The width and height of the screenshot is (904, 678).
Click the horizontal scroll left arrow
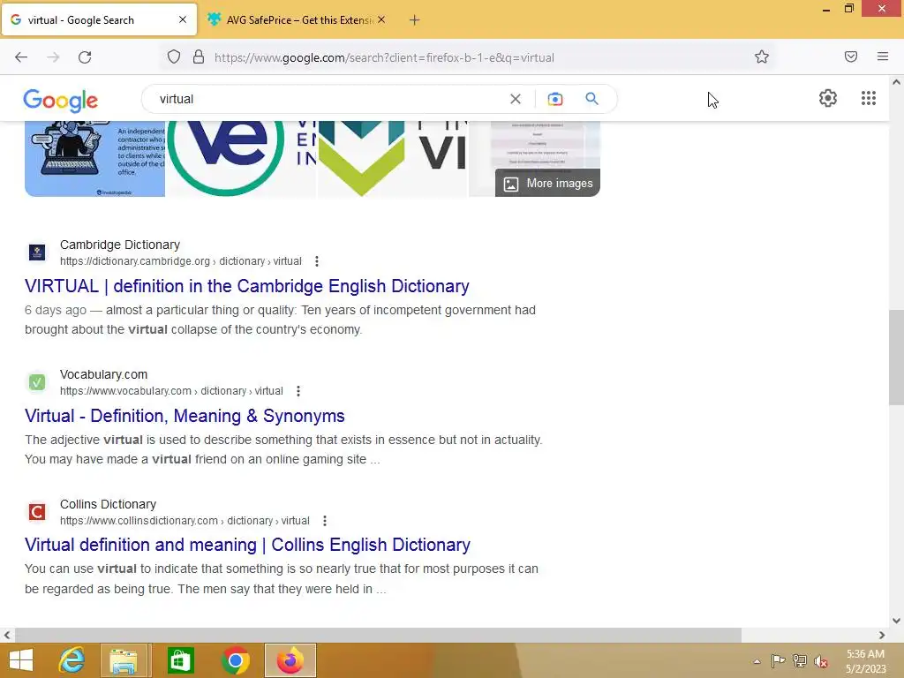7,635
